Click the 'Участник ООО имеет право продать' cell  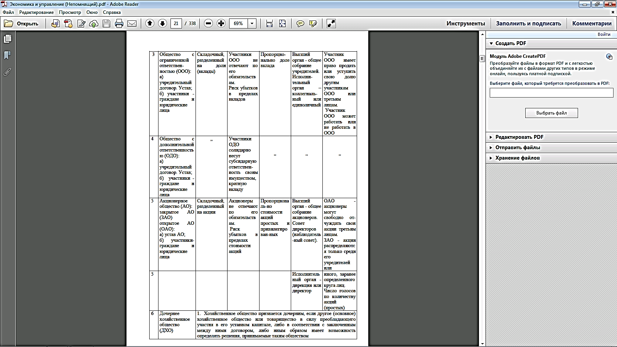(340, 94)
